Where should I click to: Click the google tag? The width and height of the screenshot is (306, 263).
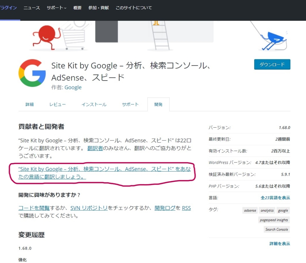pos(283,211)
